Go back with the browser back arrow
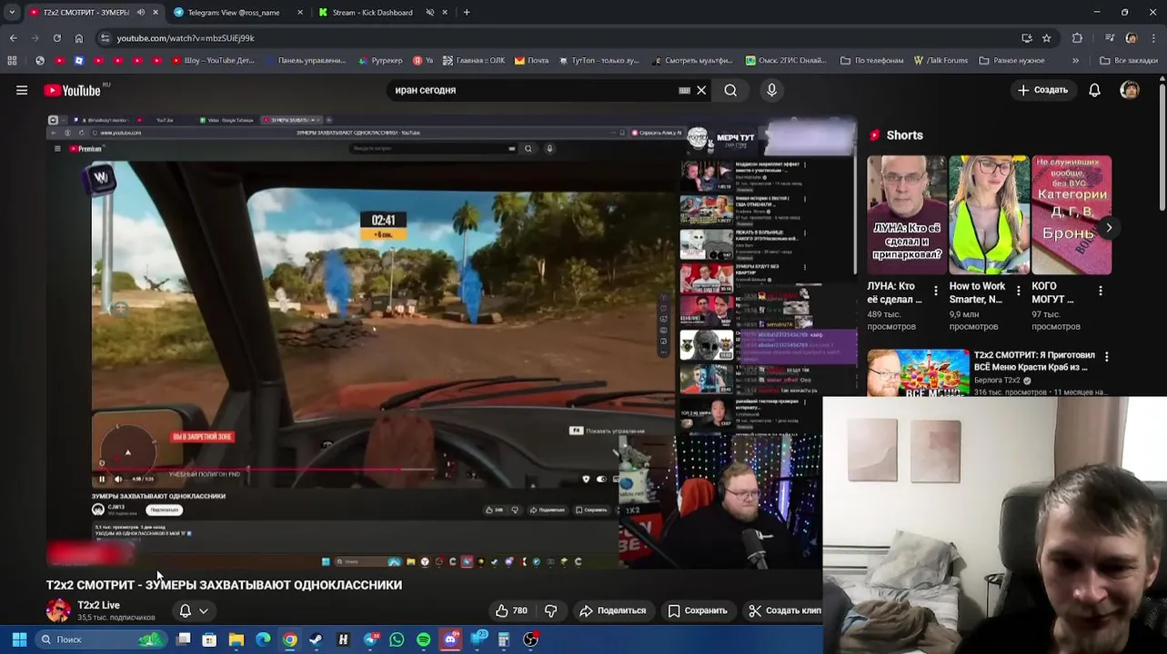The height and width of the screenshot is (654, 1167). (x=13, y=38)
